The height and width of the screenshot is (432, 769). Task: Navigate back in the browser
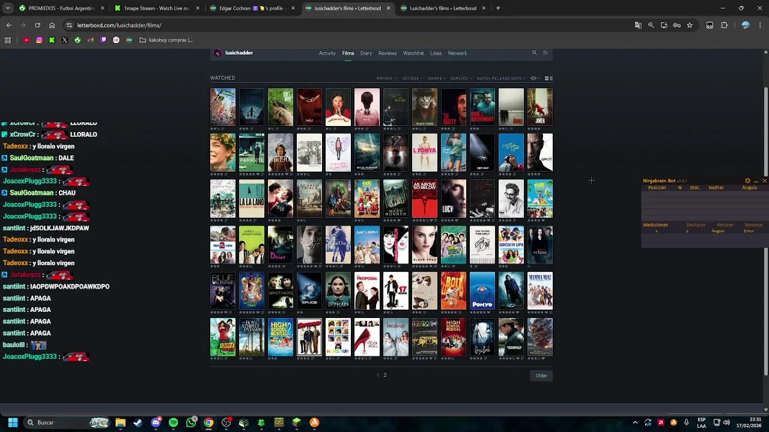8,25
